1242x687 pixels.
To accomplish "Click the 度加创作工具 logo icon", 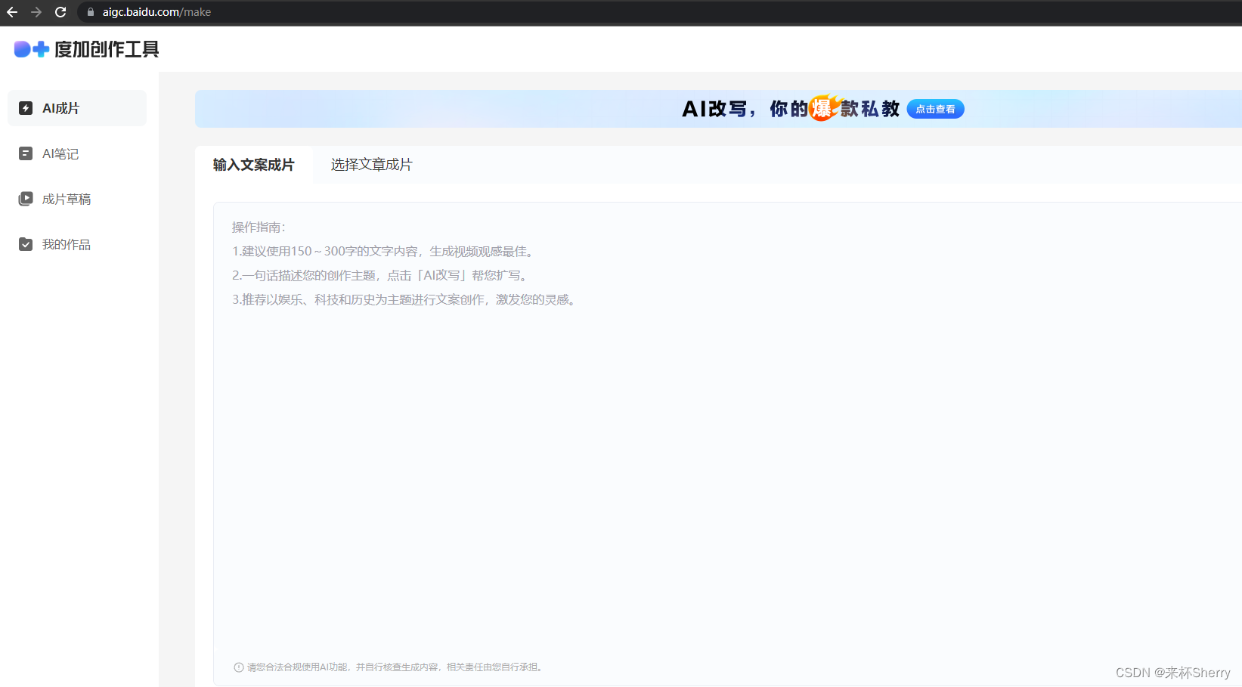I will [x=32, y=49].
